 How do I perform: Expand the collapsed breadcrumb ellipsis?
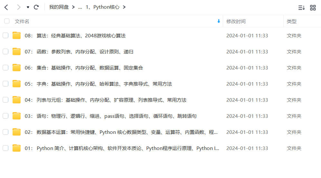(x=80, y=7)
